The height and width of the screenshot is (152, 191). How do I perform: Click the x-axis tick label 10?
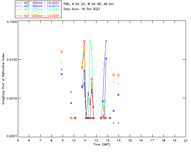[x=74, y=140]
